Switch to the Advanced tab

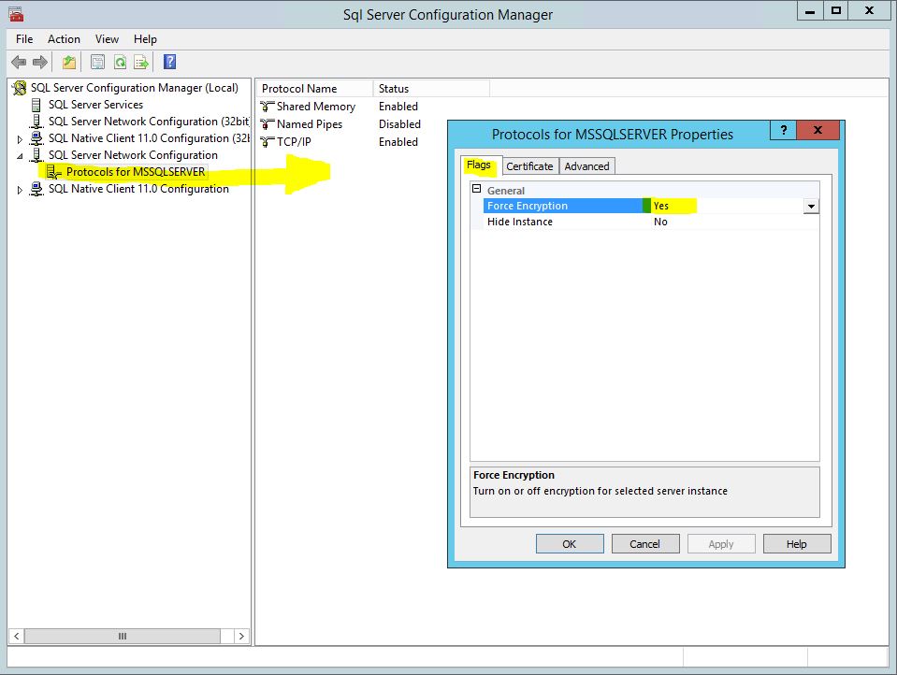coord(586,165)
